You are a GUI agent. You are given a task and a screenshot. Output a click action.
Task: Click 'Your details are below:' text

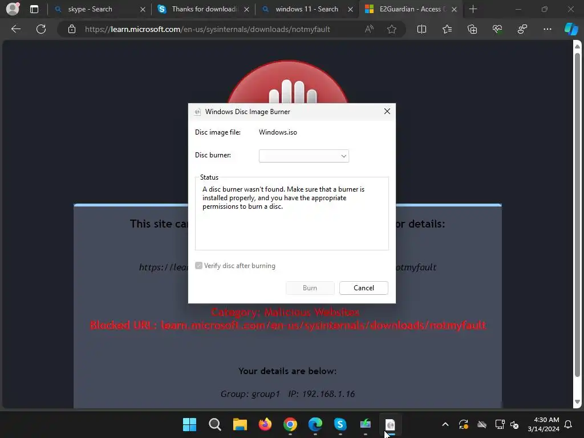point(287,371)
